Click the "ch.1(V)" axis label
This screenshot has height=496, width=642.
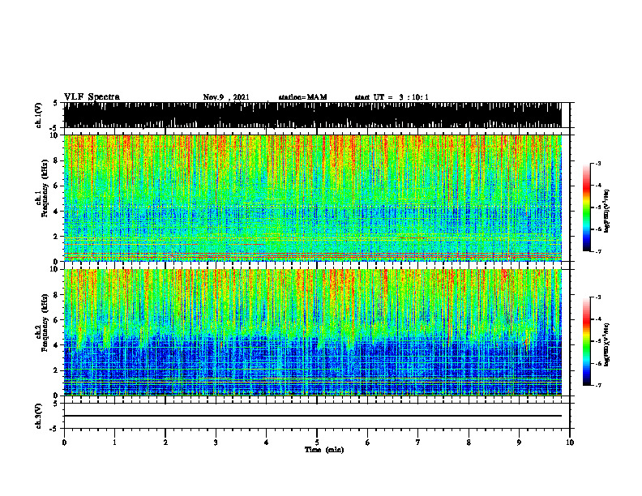38,115
